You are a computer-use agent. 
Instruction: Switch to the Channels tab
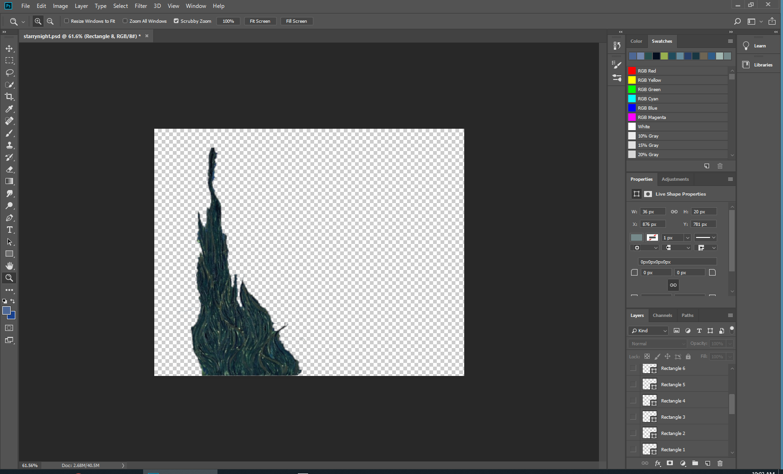662,316
